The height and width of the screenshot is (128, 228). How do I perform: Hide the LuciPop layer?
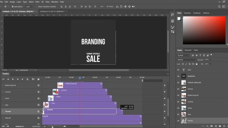(x=178, y=102)
